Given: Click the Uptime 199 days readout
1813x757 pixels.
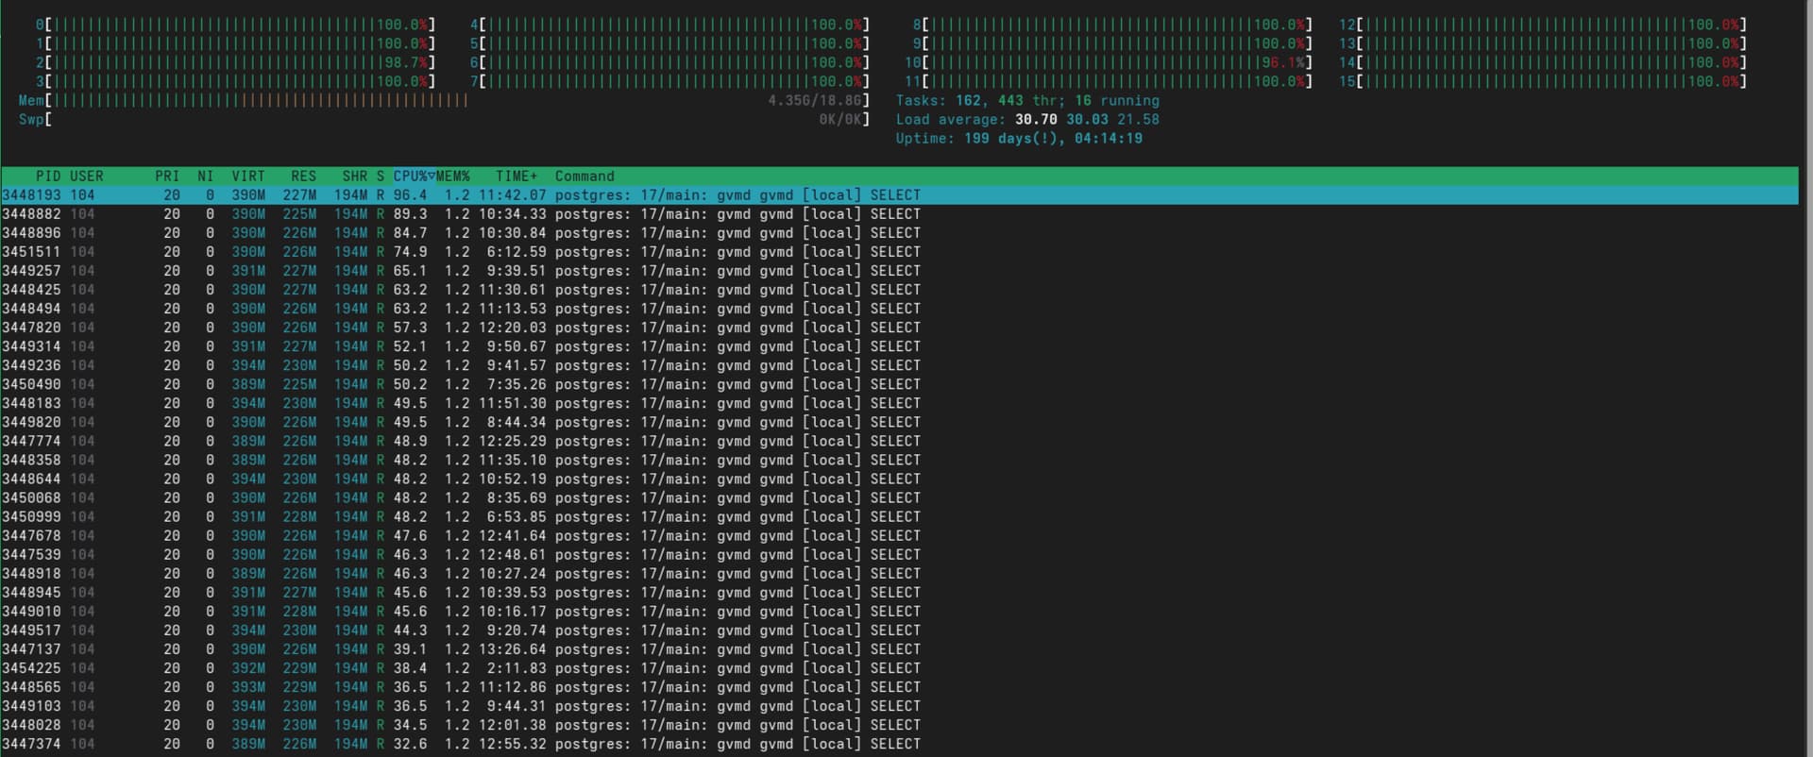Looking at the screenshot, I should (x=1019, y=138).
